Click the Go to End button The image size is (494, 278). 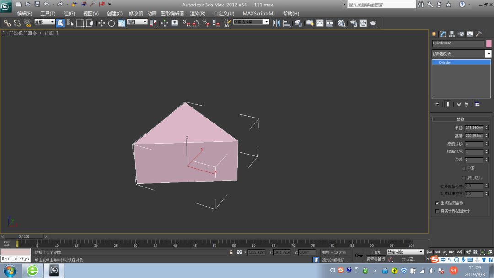[x=459, y=252]
